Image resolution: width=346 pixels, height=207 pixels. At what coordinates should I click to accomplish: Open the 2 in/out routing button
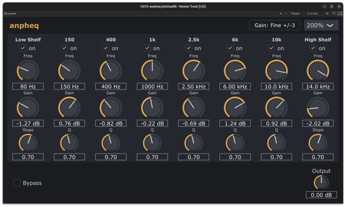pos(312,13)
